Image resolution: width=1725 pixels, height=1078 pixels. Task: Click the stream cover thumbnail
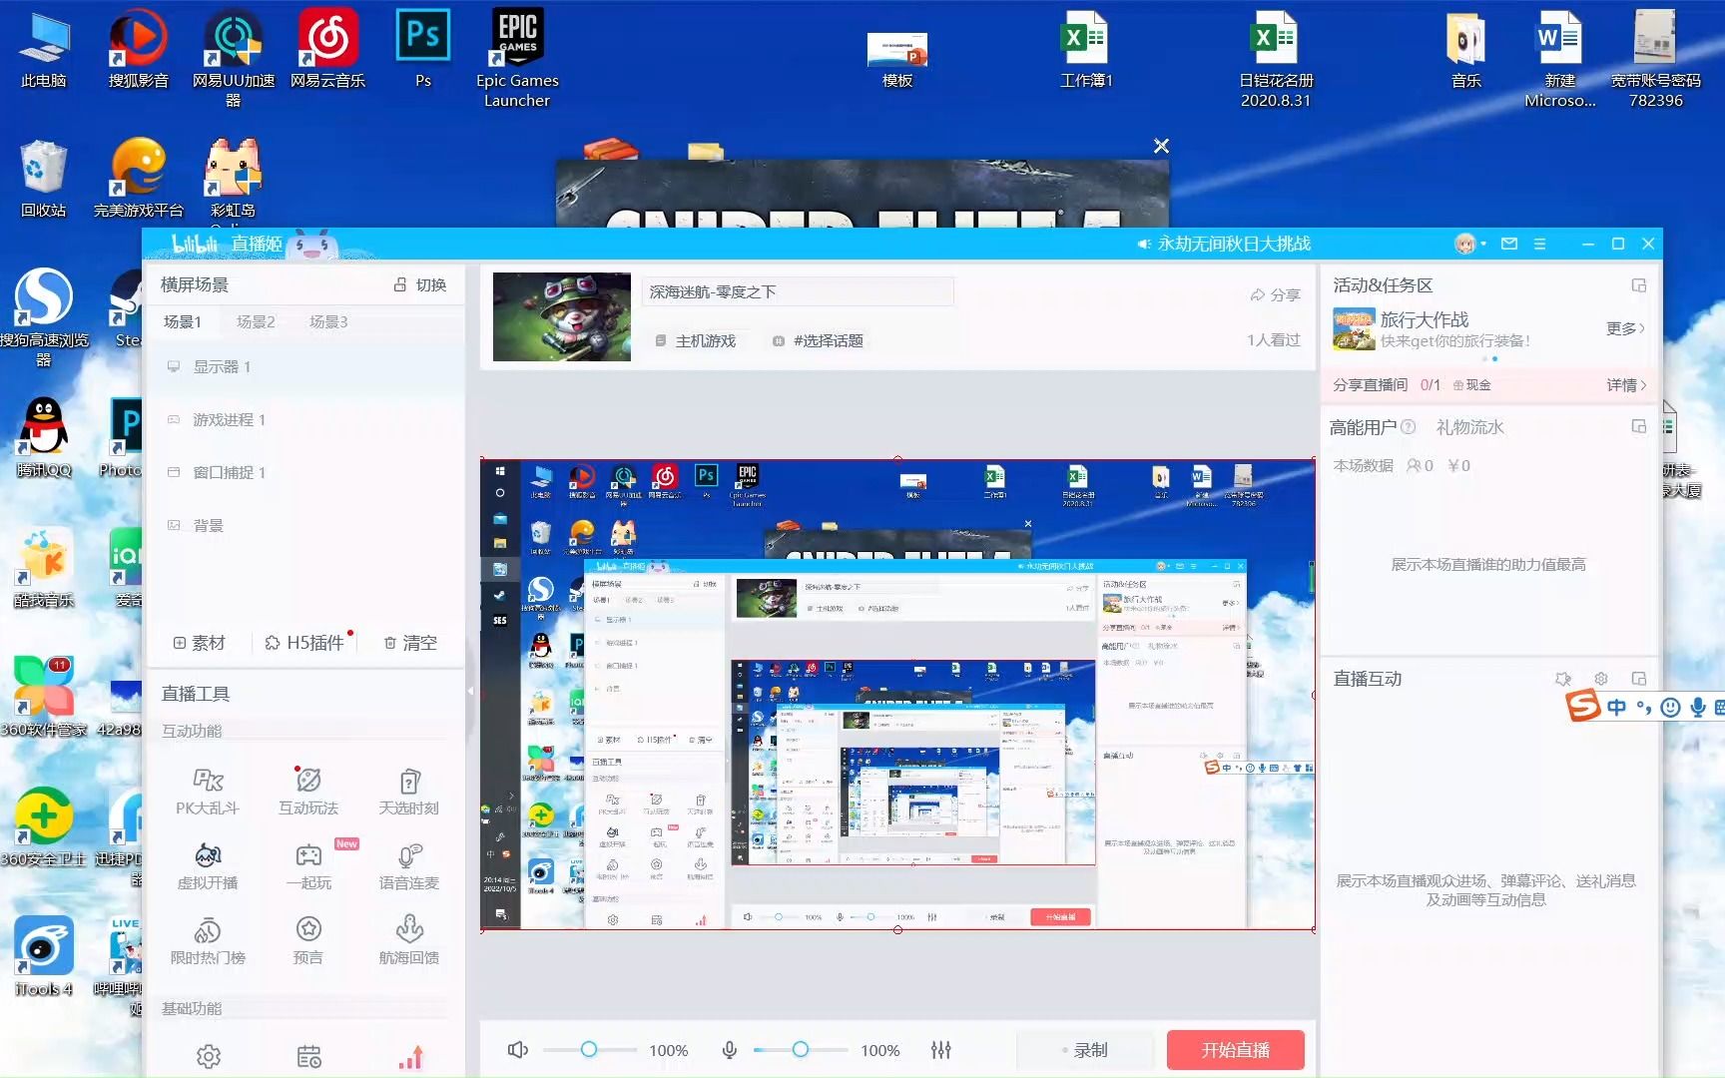pyautogui.click(x=562, y=316)
